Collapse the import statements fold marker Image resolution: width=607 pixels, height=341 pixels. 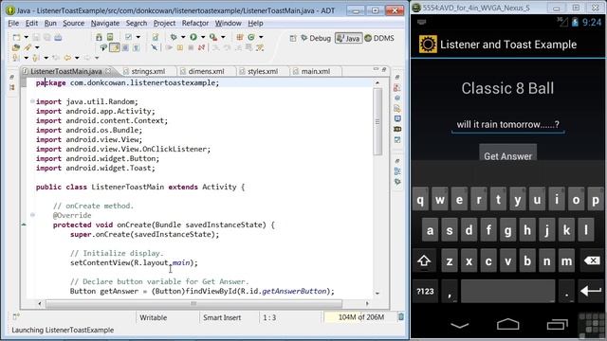pos(32,101)
